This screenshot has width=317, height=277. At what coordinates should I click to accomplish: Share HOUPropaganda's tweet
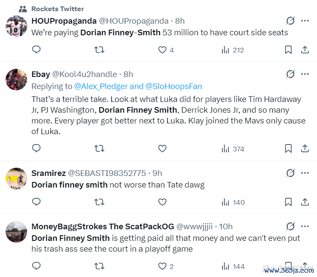(305, 50)
